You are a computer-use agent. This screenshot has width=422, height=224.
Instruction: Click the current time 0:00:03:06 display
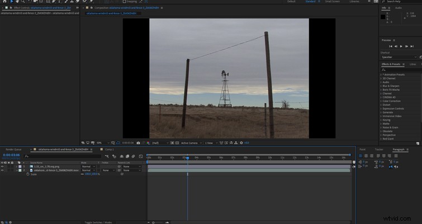pos(11,155)
